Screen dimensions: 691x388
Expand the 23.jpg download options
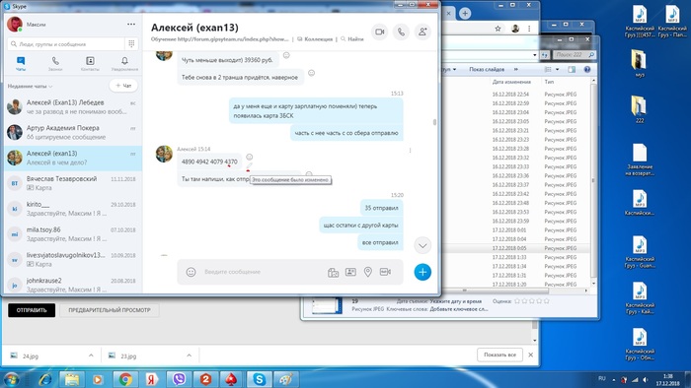[190, 356]
